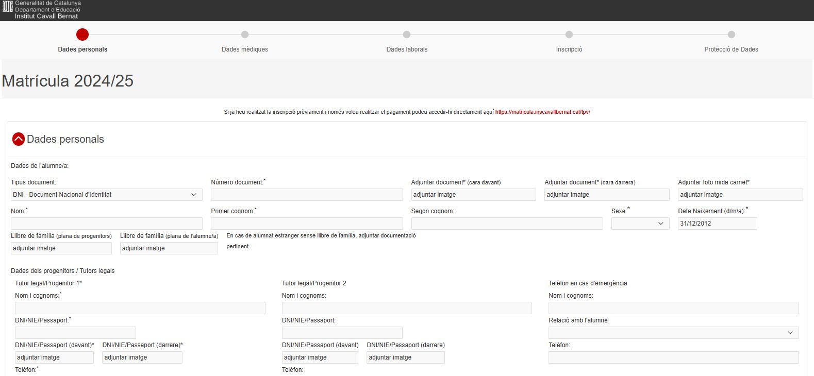This screenshot has height=376, width=814.
Task: Jump to the Inscripció step
Action: pyautogui.click(x=569, y=35)
